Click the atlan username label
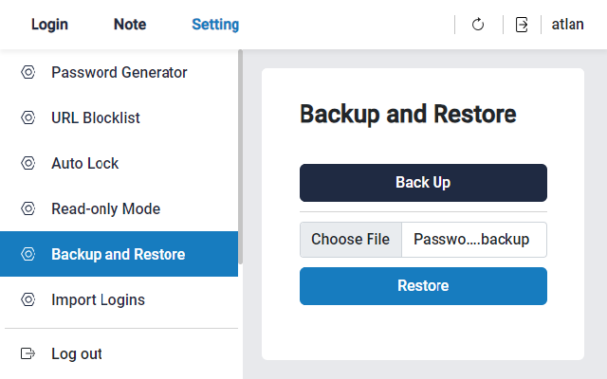The height and width of the screenshot is (379, 607). [x=568, y=25]
